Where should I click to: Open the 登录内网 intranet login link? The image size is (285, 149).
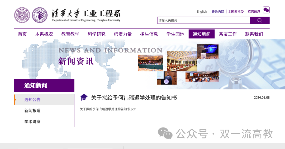pos(218,12)
